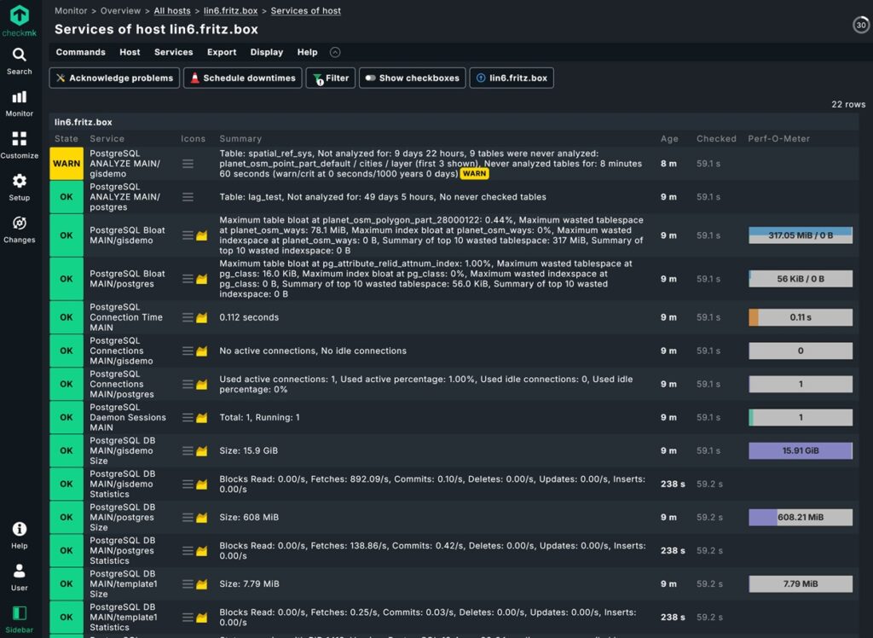Click the 30-second refresh countdown icon
Screen dimensions: 873x638
[x=861, y=25]
